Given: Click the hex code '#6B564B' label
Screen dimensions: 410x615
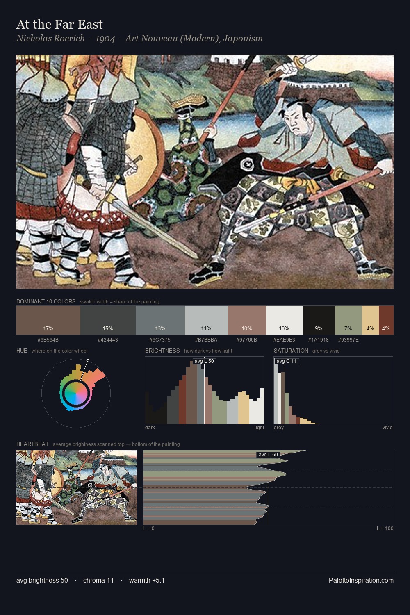Looking at the screenshot, I should pyautogui.click(x=48, y=339).
